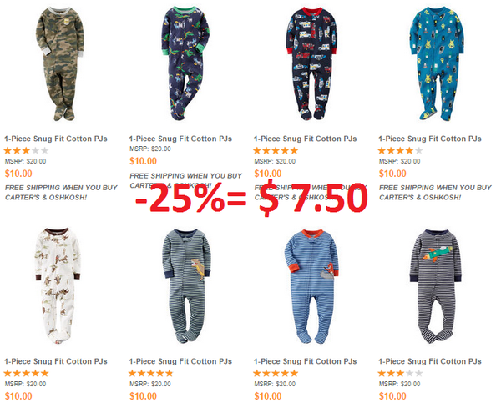Click the $10.00 price under the navy dinosaur pajama
Image resolution: width=501 pixels, height=403 pixels.
pos(143,161)
